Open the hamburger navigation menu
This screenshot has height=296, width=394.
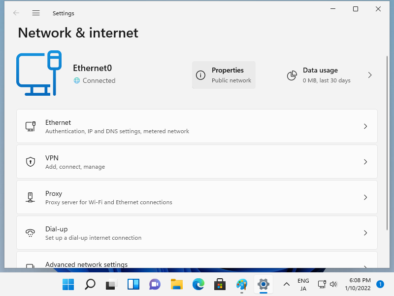[x=36, y=13]
